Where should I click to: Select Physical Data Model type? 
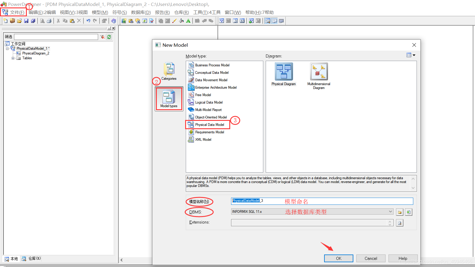tap(206, 125)
